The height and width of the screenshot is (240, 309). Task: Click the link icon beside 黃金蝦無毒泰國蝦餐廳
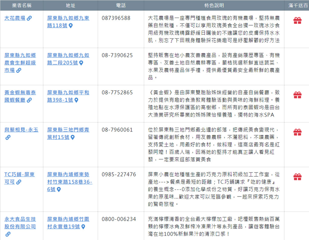[x=29, y=100]
